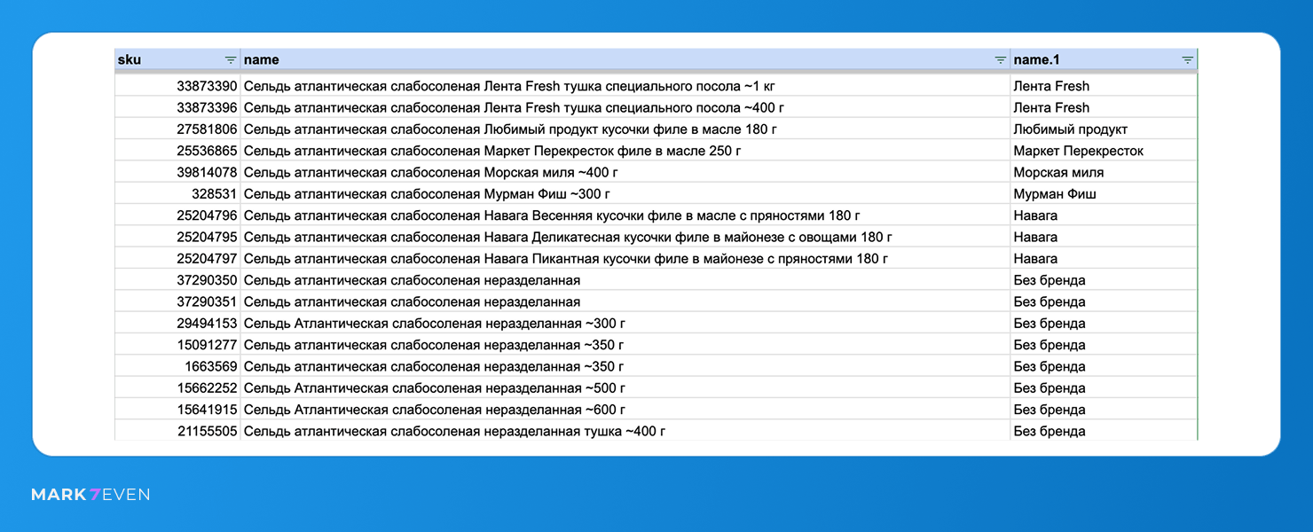The height and width of the screenshot is (532, 1313).
Task: Click sku cell 25204797
Action: (x=177, y=259)
